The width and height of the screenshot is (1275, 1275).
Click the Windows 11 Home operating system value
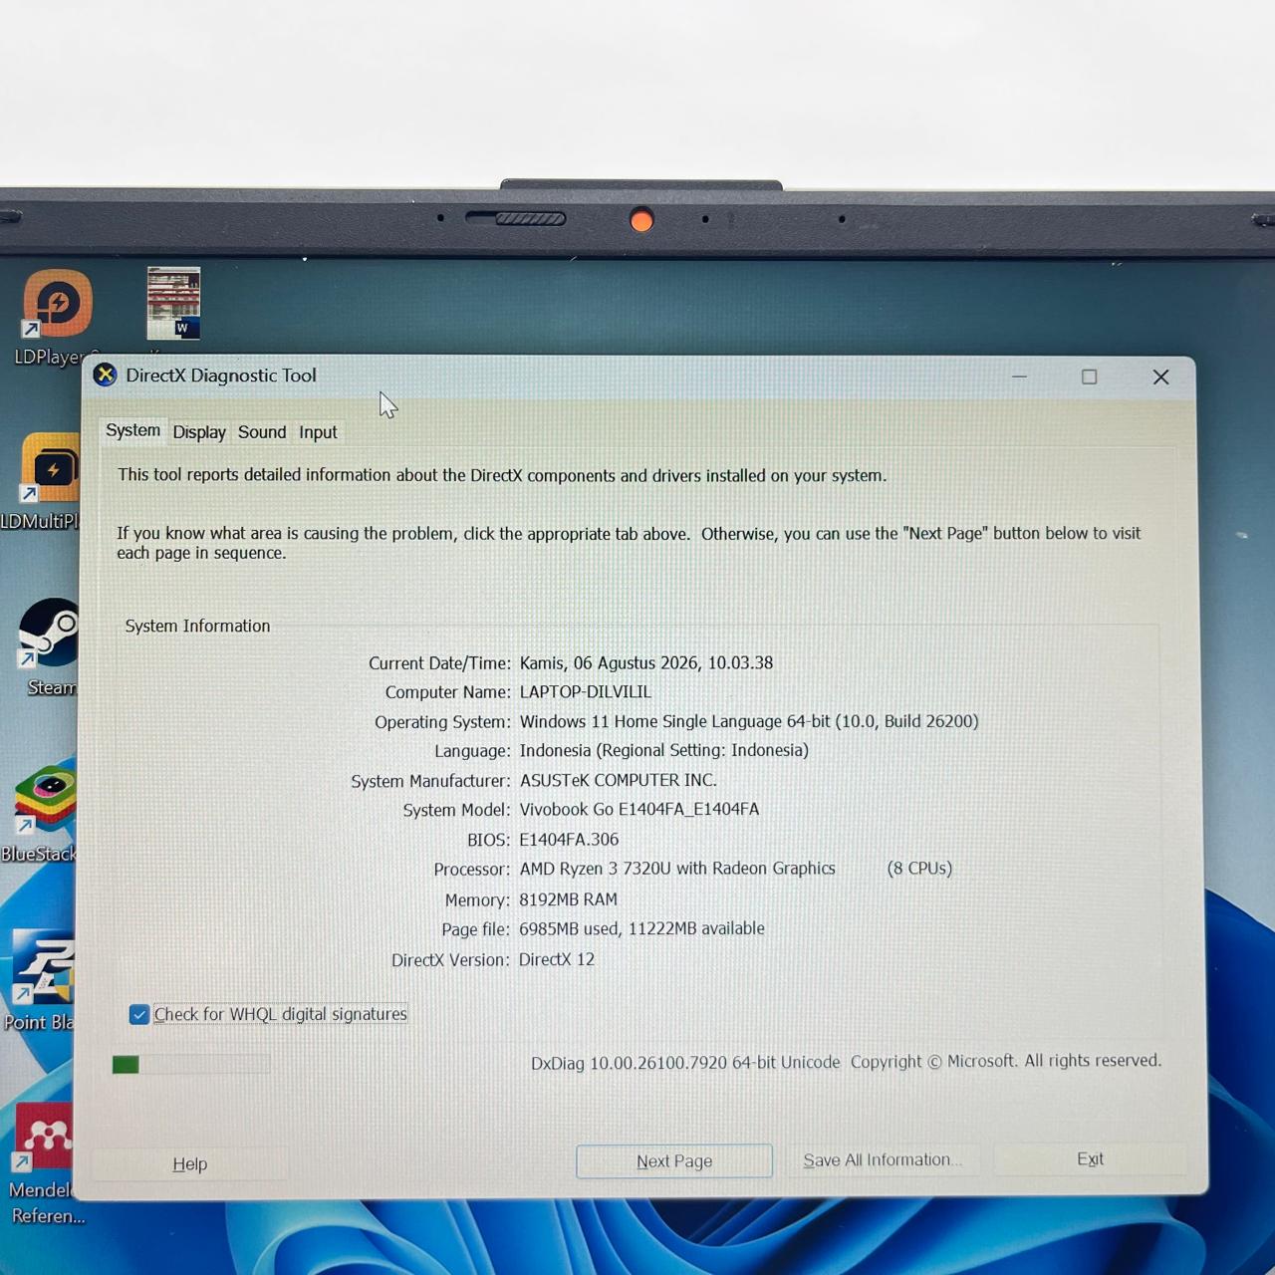click(x=749, y=721)
